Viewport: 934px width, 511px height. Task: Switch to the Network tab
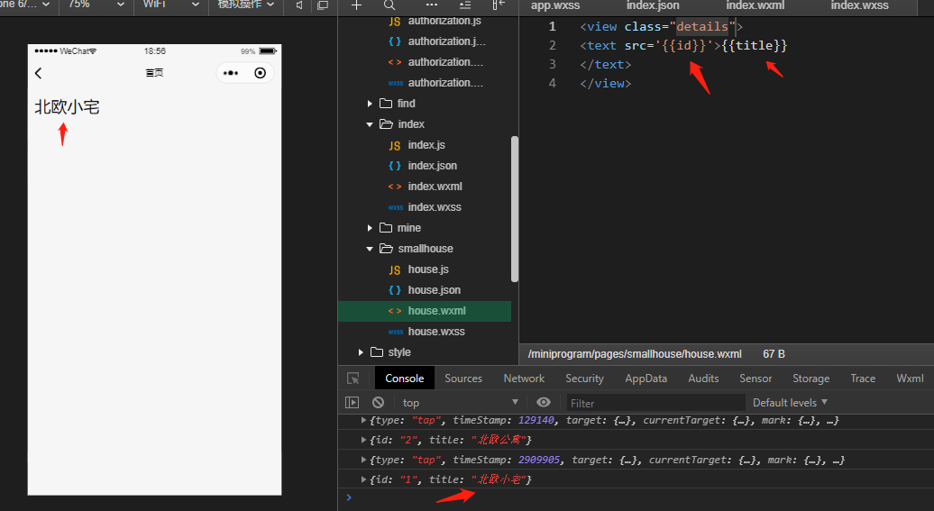(524, 379)
